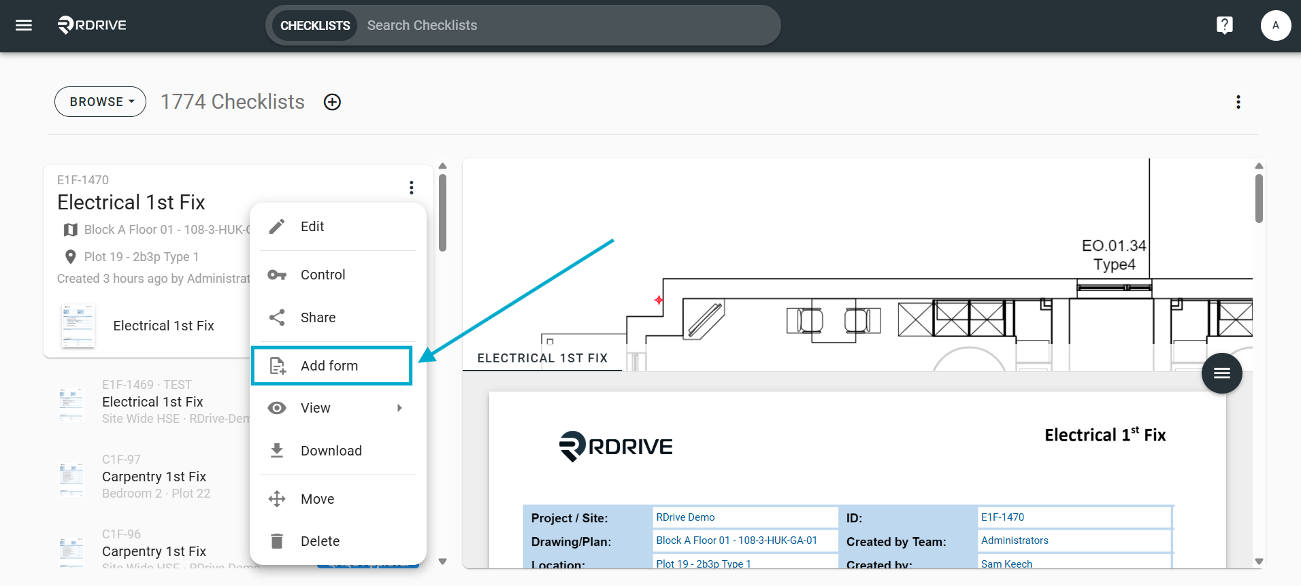Screen dimensions: 1301x586
Task: Expand the View submenu arrow
Action: coord(399,408)
